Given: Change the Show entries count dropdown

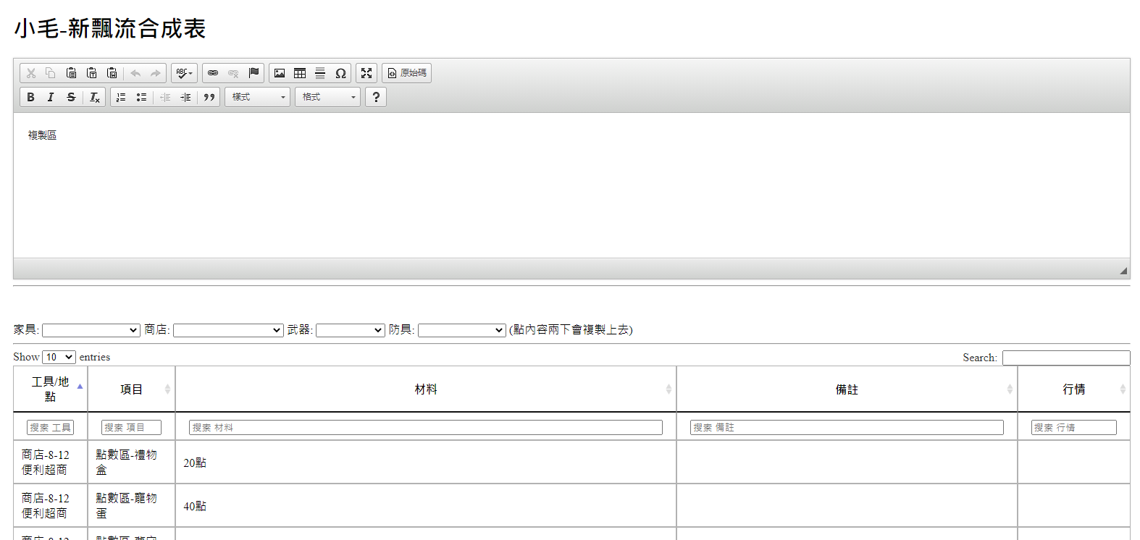Looking at the screenshot, I should 59,357.
